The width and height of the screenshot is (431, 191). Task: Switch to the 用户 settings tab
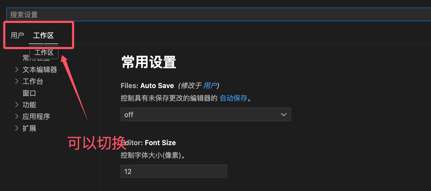coord(17,35)
